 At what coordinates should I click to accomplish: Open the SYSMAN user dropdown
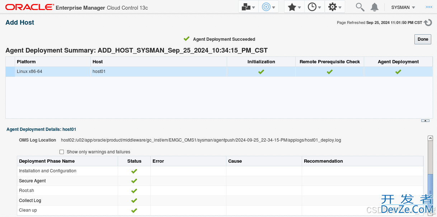pos(403,8)
